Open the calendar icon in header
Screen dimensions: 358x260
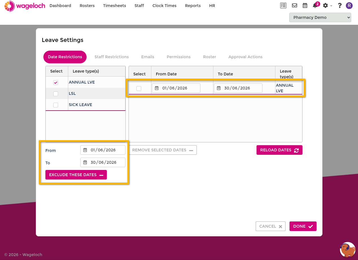pyautogui.click(x=305, y=5)
